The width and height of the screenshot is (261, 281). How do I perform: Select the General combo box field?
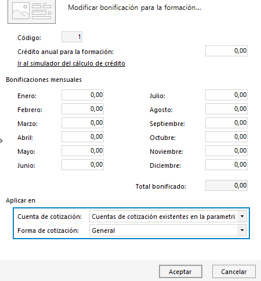click(168, 230)
